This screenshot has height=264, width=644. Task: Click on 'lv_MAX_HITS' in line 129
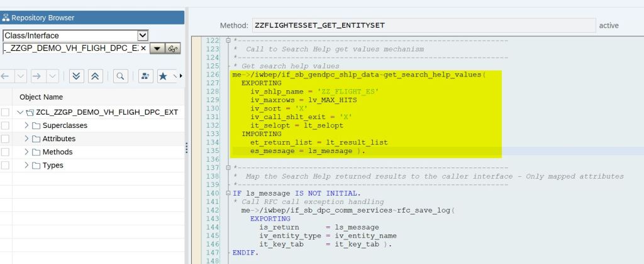pos(333,100)
